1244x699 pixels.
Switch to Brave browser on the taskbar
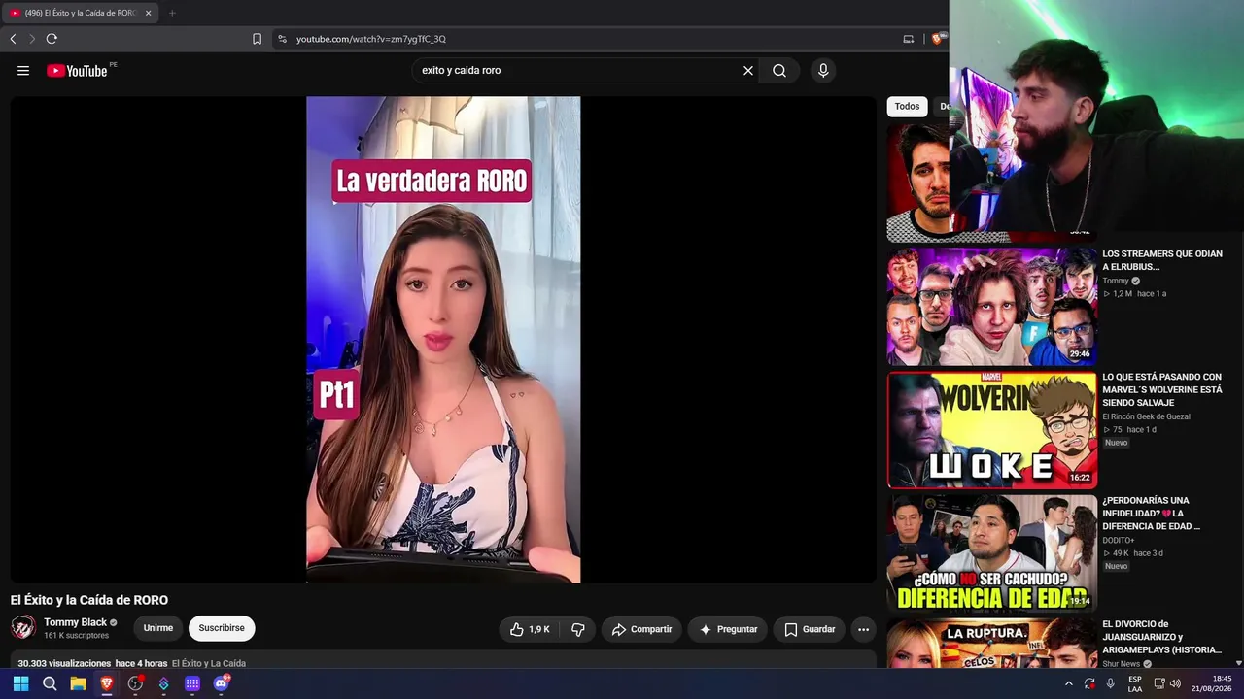click(107, 683)
